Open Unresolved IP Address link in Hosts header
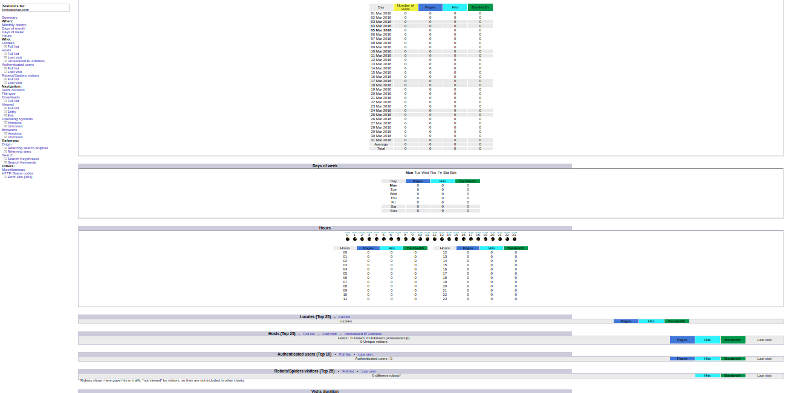Screen dimensions: 786x393 pos(363,334)
